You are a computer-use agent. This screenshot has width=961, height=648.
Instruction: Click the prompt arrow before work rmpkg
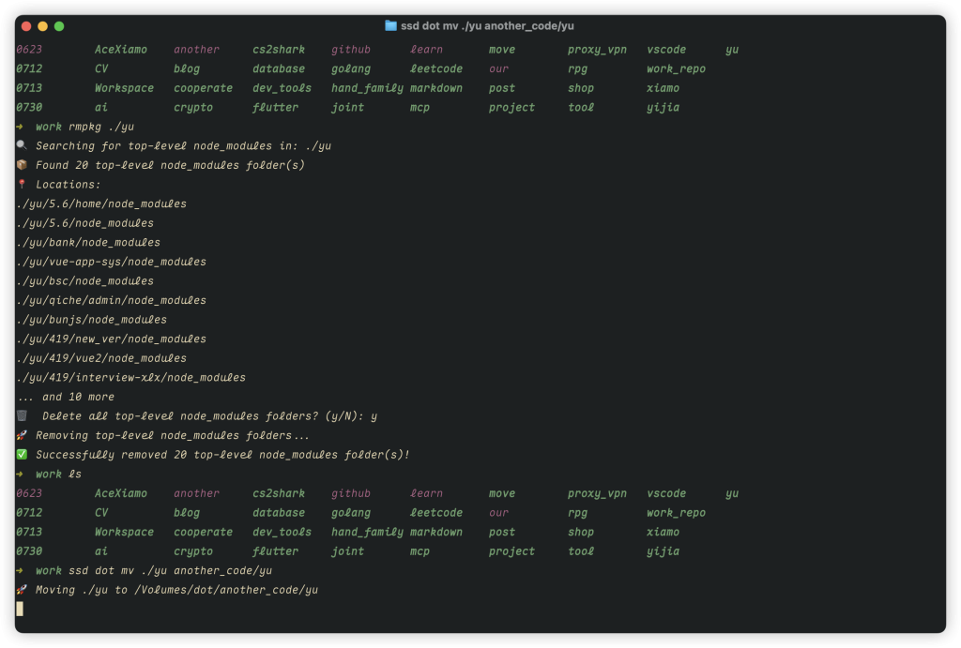21,127
